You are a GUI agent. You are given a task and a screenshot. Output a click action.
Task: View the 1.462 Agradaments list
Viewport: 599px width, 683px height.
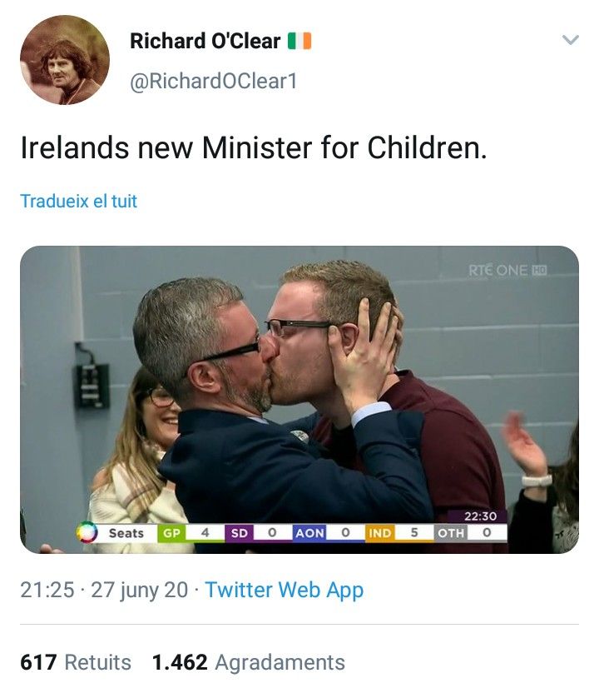[248, 662]
